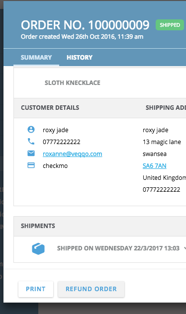Click the Customer Details section header

point(50,108)
